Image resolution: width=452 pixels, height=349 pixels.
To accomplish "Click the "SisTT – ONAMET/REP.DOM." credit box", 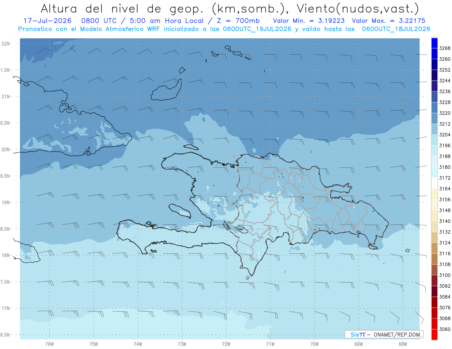I will click(x=384, y=334).
